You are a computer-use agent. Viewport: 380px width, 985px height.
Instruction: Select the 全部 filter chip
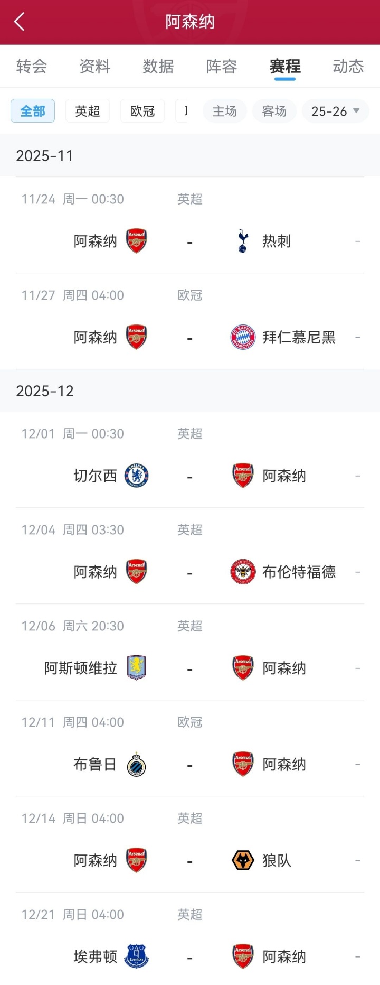pyautogui.click(x=33, y=111)
